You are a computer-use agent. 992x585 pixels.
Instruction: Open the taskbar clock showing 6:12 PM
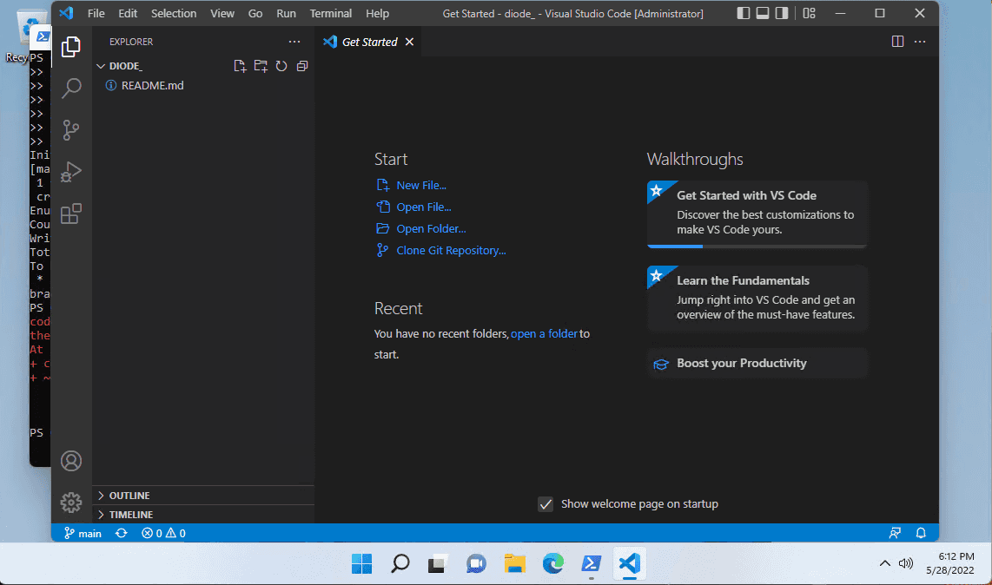tap(950, 562)
